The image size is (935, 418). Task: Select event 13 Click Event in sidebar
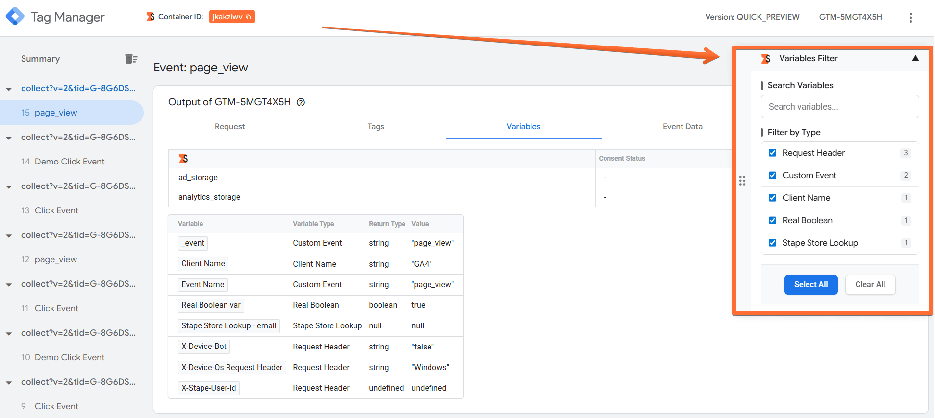click(x=56, y=210)
